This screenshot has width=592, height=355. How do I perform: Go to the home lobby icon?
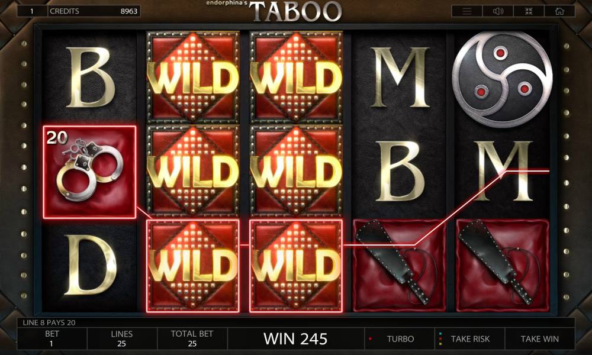click(559, 11)
